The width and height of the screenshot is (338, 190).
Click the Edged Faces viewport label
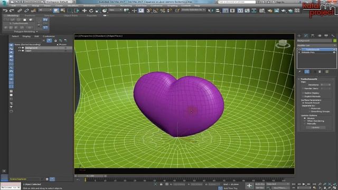[x=115, y=36]
